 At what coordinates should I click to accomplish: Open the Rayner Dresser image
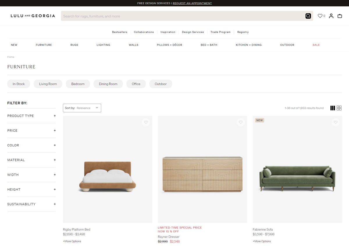[202, 169]
